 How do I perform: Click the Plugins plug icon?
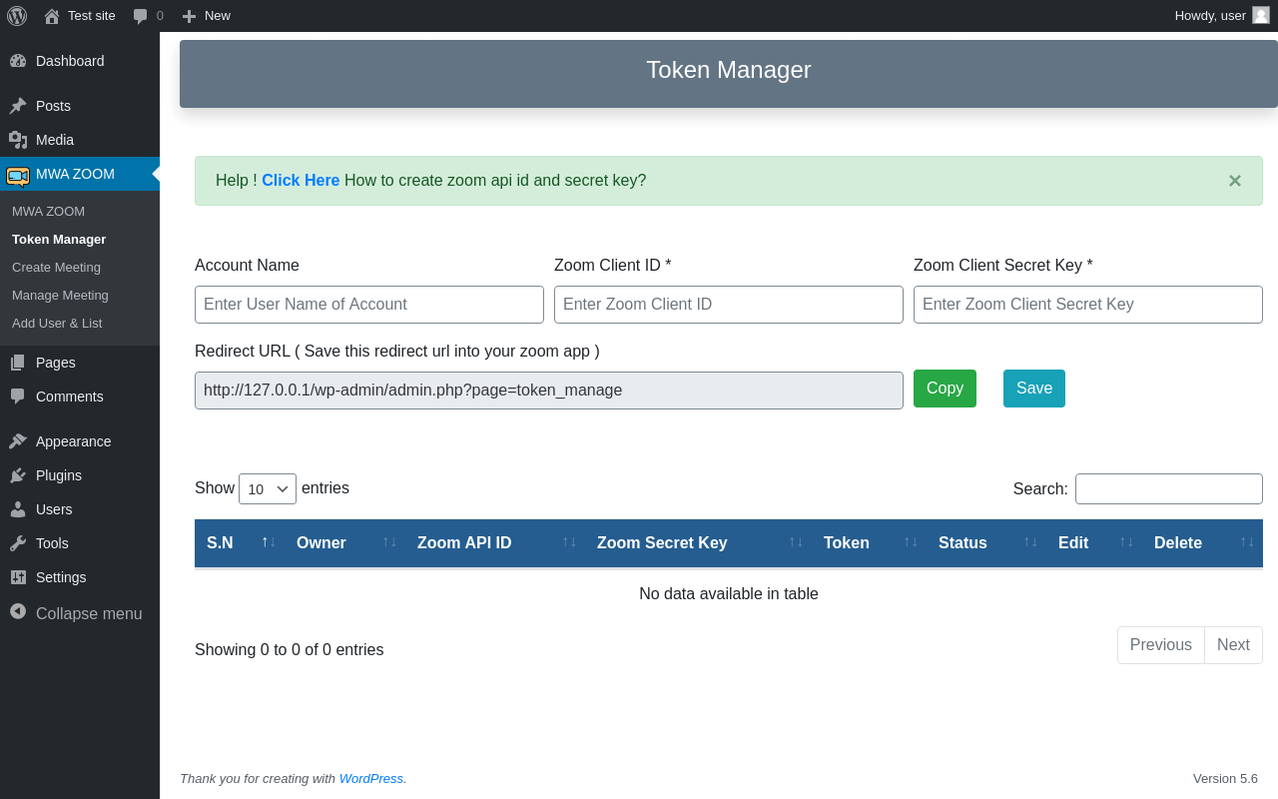18,475
